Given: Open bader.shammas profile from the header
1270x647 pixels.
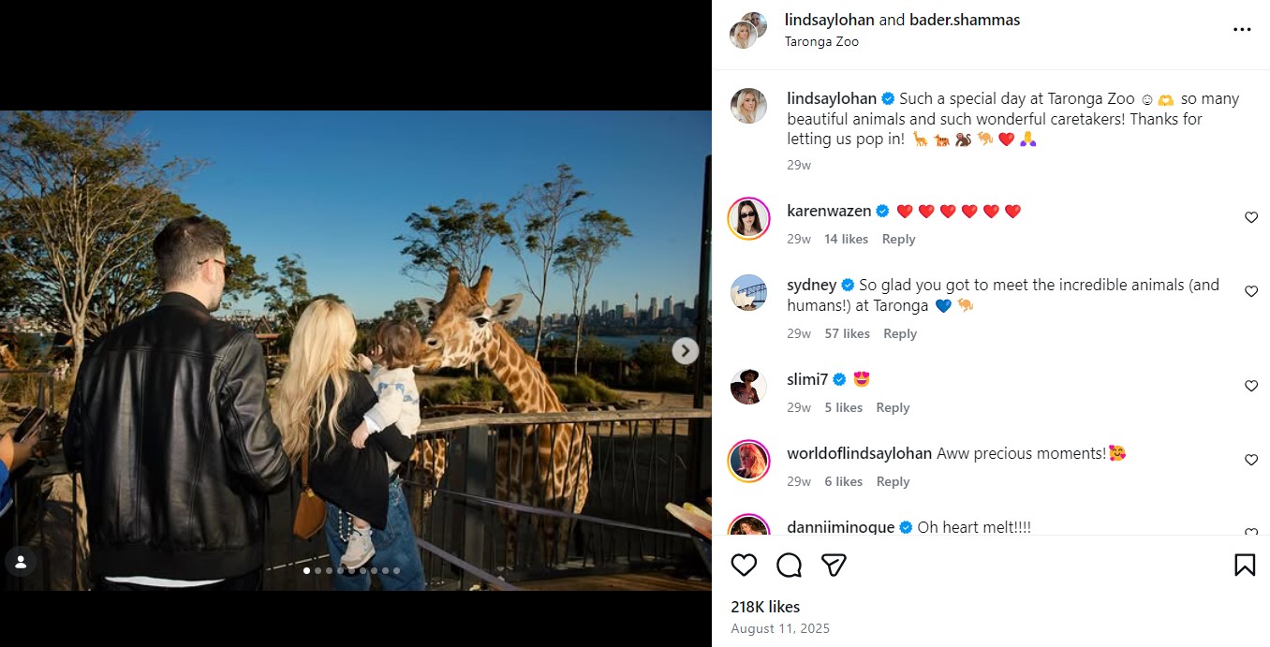Looking at the screenshot, I should coord(965,20).
